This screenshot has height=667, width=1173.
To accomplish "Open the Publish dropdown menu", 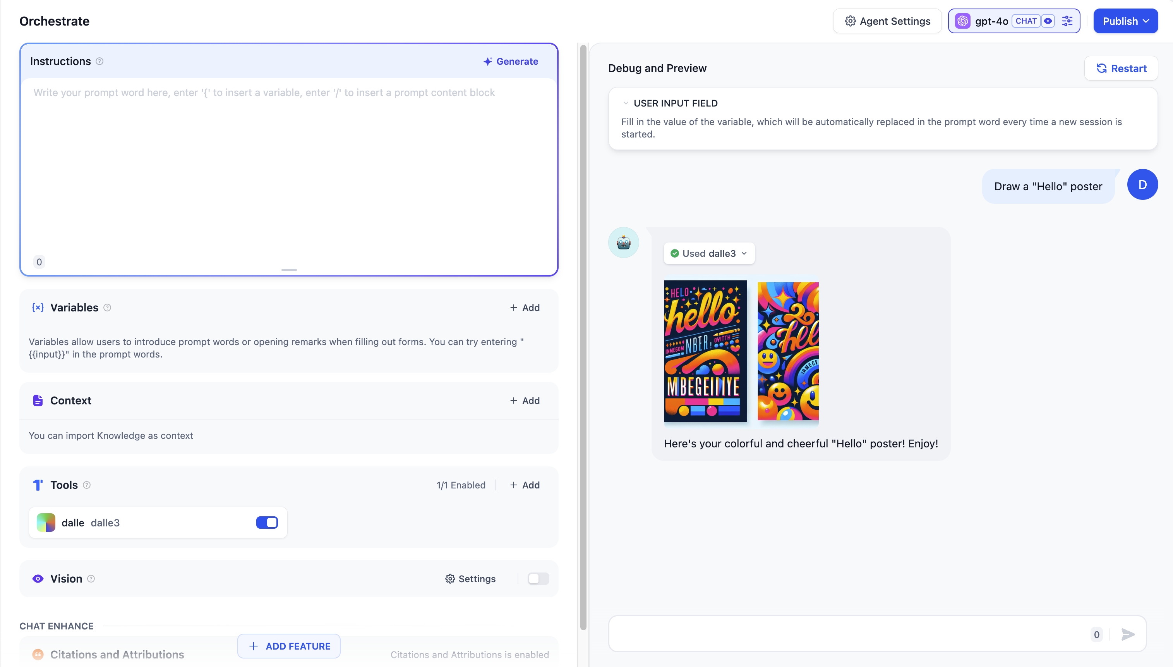I will [x=1125, y=21].
